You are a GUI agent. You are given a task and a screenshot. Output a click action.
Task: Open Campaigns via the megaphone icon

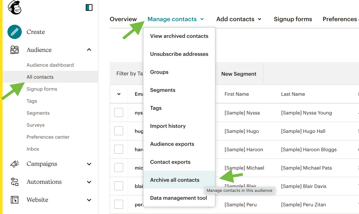tap(14, 164)
